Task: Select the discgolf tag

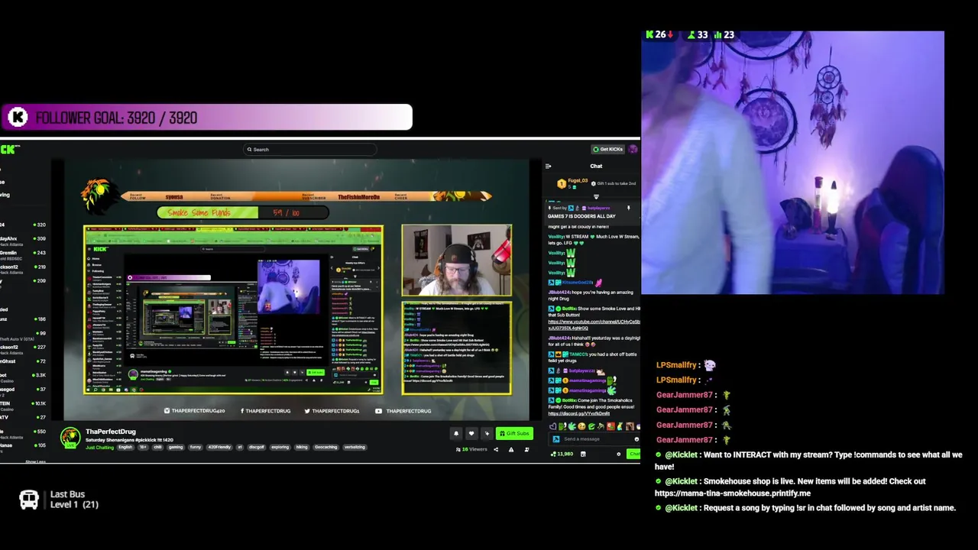Action: [257, 447]
